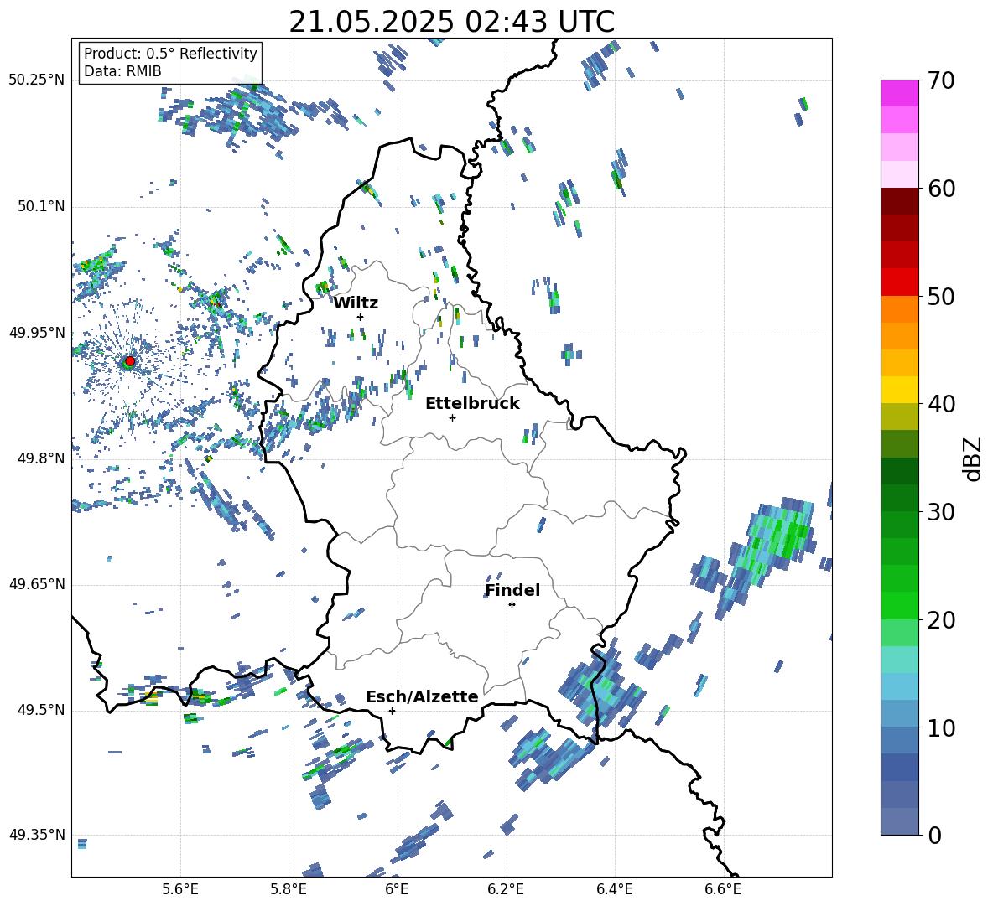
Task: Click the 5.8°E longitude label
Action: (x=289, y=890)
